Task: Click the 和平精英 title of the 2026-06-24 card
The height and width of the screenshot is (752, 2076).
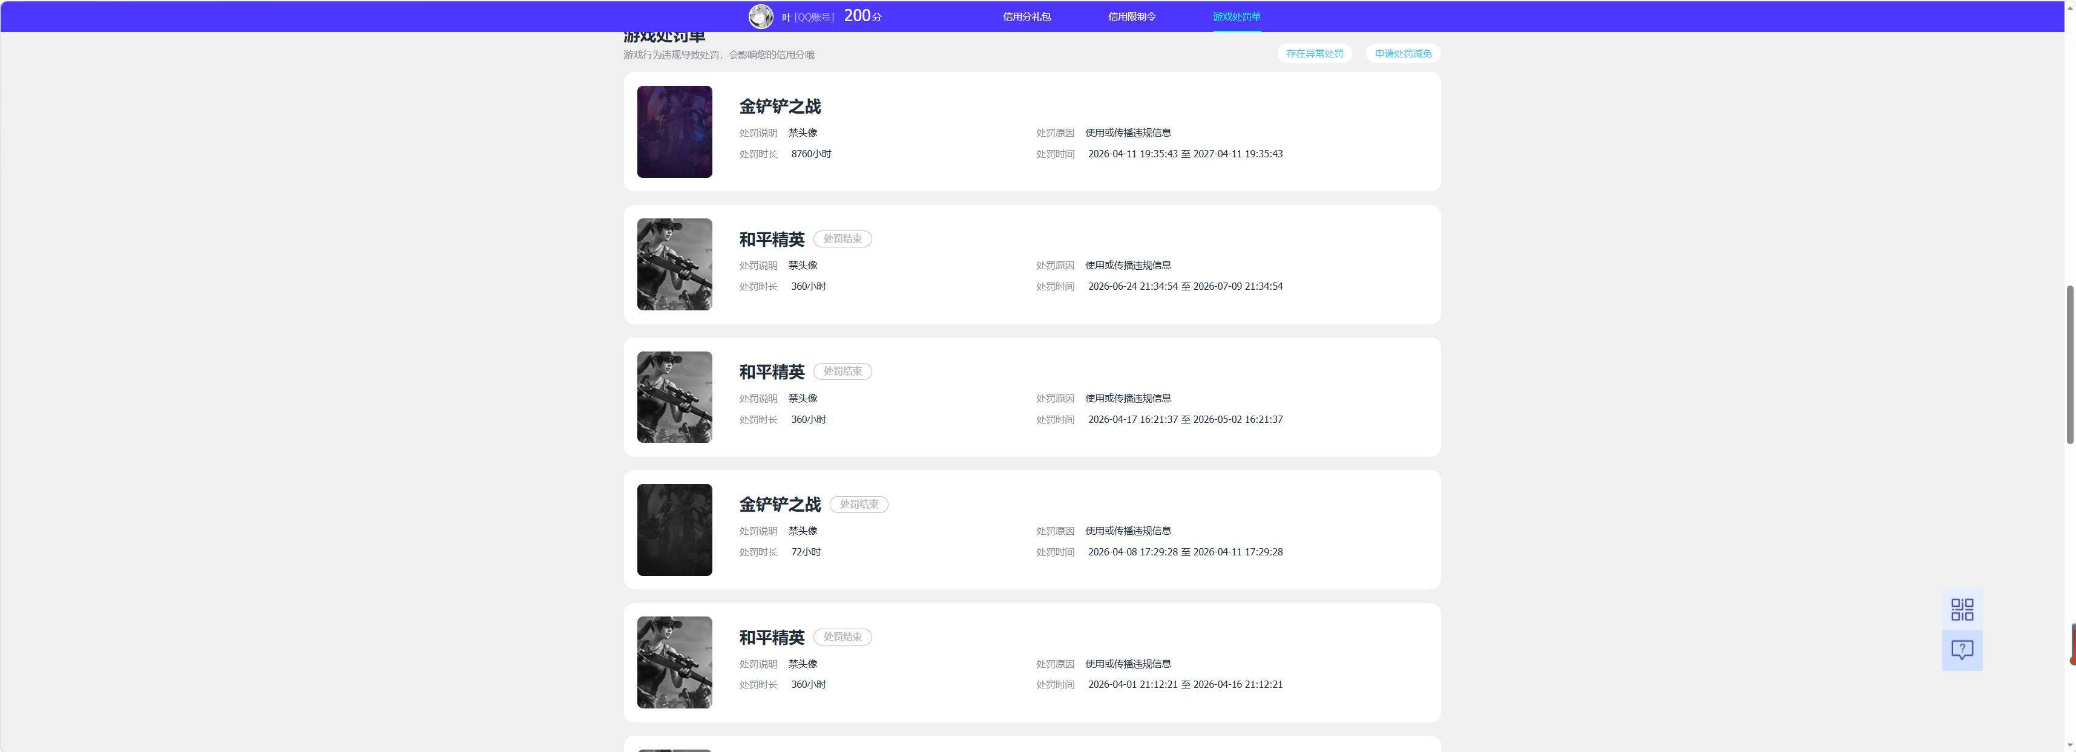Action: pos(772,239)
